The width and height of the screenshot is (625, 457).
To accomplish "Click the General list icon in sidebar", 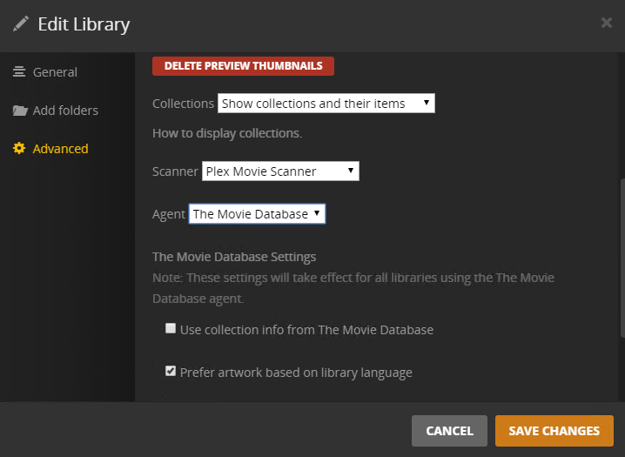I will coord(19,72).
